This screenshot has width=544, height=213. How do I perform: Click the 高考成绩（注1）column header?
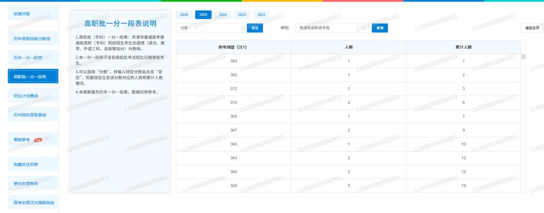pyautogui.click(x=234, y=47)
